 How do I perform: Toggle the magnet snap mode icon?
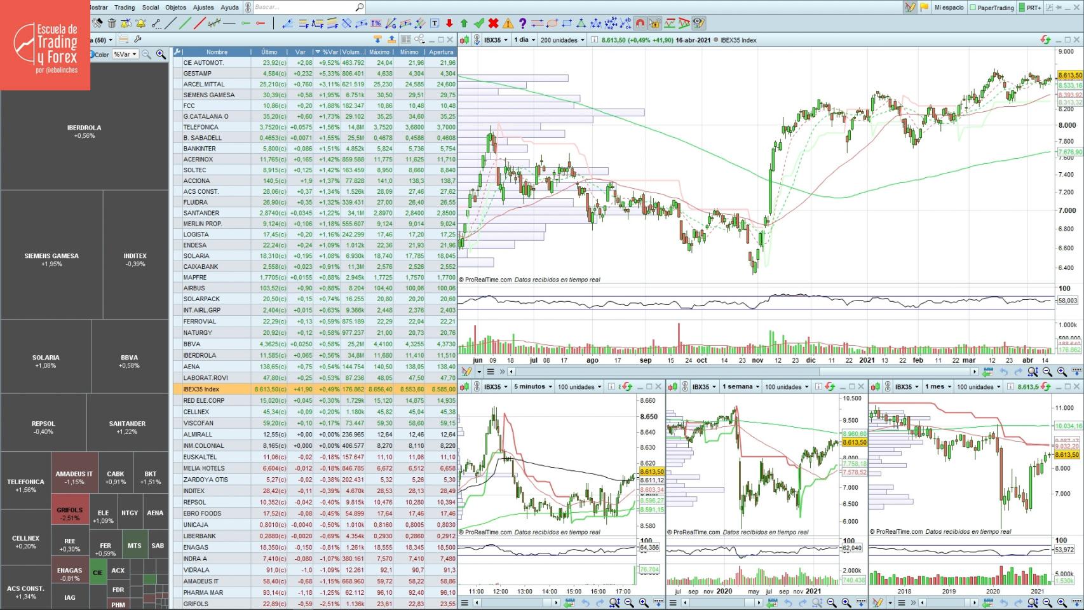[x=640, y=24]
